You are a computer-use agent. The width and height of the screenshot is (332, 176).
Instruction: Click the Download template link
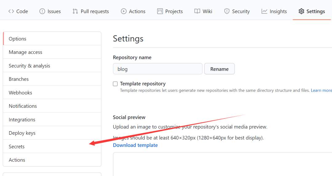tap(135, 145)
